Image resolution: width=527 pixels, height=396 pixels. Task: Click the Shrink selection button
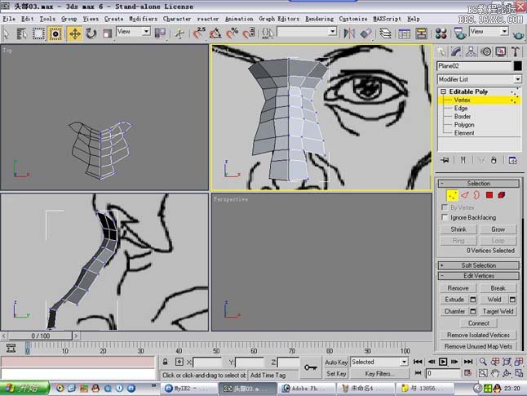coord(458,229)
